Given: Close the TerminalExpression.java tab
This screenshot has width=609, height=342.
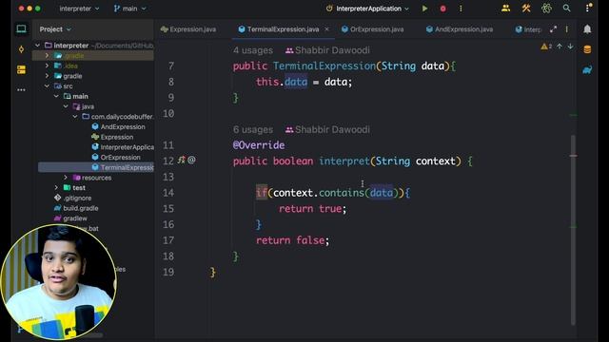Looking at the screenshot, I should [x=326, y=29].
